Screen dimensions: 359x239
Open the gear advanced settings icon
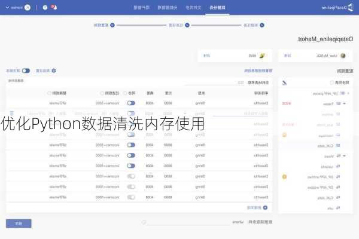coord(54,71)
